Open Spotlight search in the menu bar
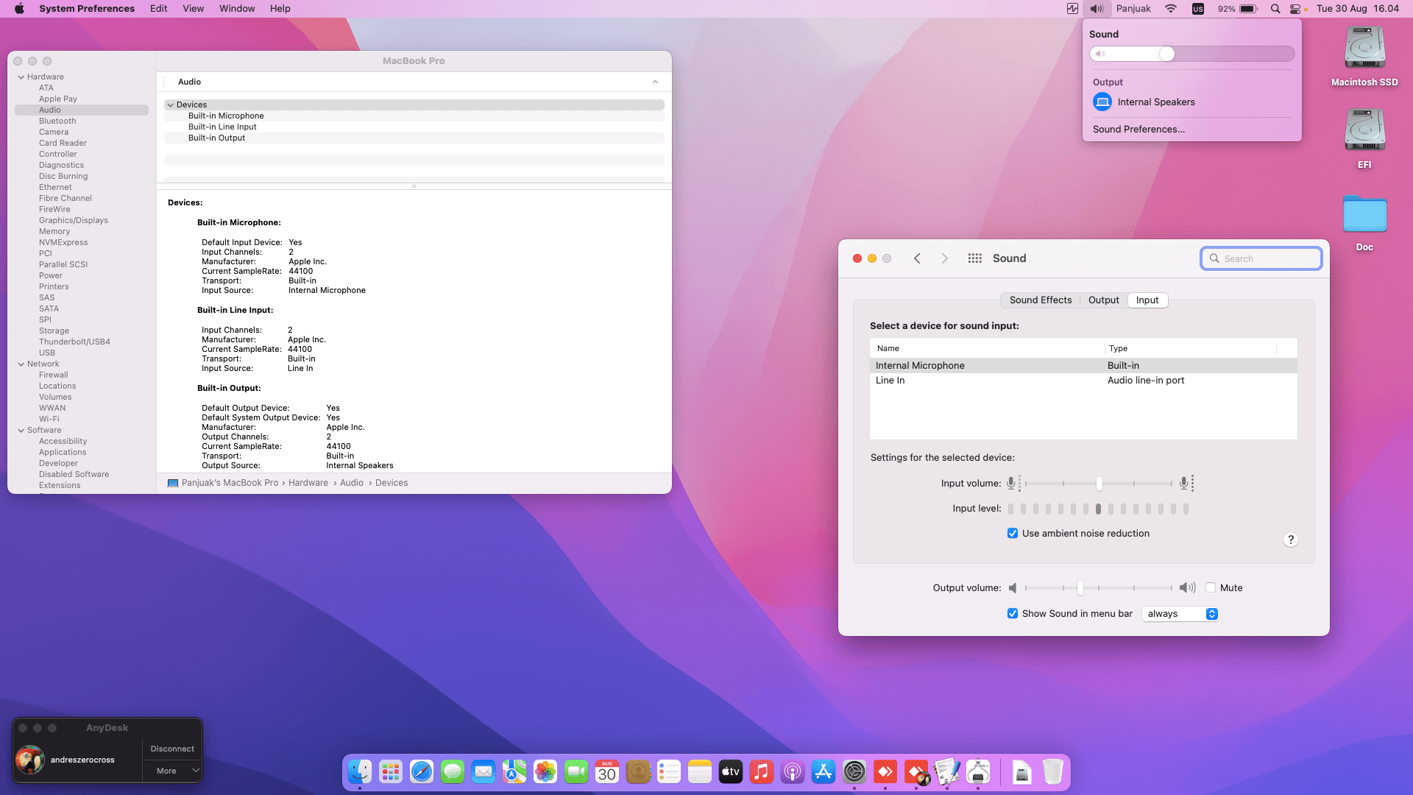The height and width of the screenshot is (795, 1413). pyautogui.click(x=1275, y=9)
